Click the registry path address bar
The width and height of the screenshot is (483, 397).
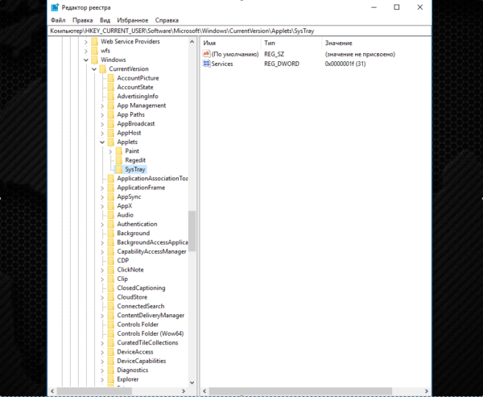(239, 31)
